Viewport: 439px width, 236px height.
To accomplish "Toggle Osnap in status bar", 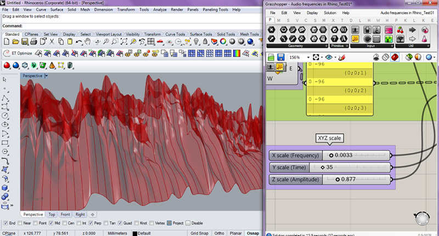I will [x=253, y=233].
